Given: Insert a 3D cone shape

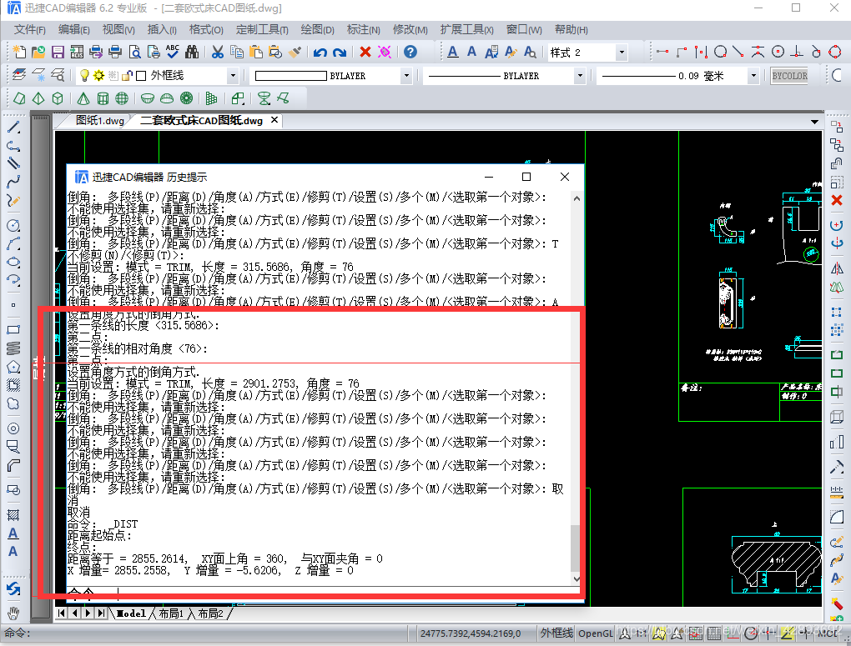Looking at the screenshot, I should pyautogui.click(x=83, y=98).
